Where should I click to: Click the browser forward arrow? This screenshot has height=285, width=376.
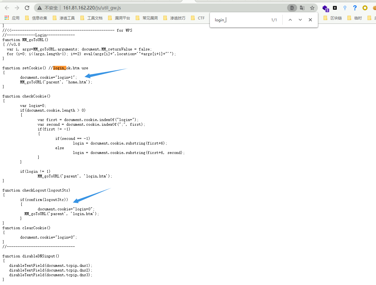click(x=17, y=8)
